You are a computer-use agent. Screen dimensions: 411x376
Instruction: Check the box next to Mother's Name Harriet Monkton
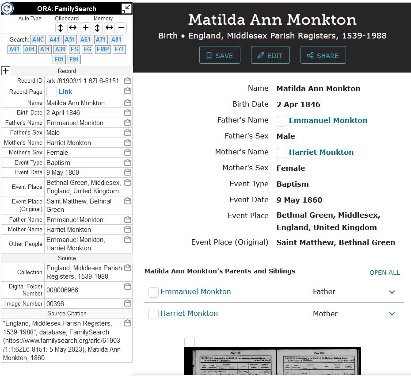point(282,153)
